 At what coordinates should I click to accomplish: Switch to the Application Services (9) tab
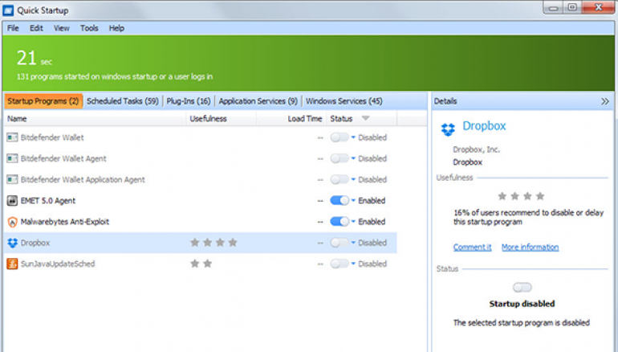point(258,101)
